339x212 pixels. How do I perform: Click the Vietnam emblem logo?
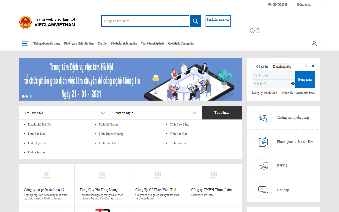25,22
